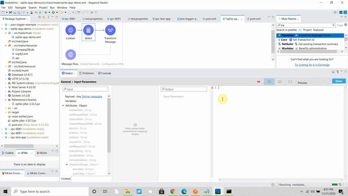Collapse the Attributes : Object node
Image resolution: width=348 pixels, height=196 pixels.
pyautogui.click(x=63, y=106)
